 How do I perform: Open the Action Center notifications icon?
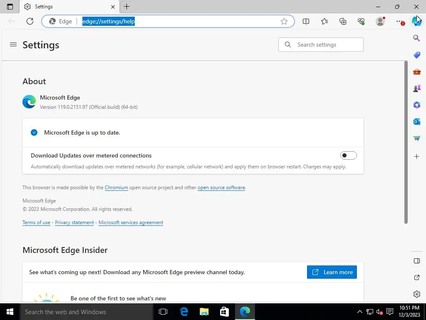click(390, 312)
